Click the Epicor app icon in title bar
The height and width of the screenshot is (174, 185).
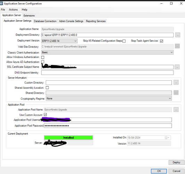pyautogui.click(x=1, y=3)
